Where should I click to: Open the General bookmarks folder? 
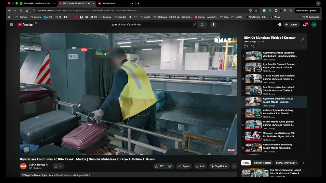[x=35, y=17]
